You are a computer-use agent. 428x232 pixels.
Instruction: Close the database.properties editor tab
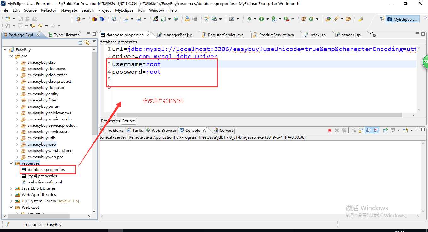coord(148,35)
